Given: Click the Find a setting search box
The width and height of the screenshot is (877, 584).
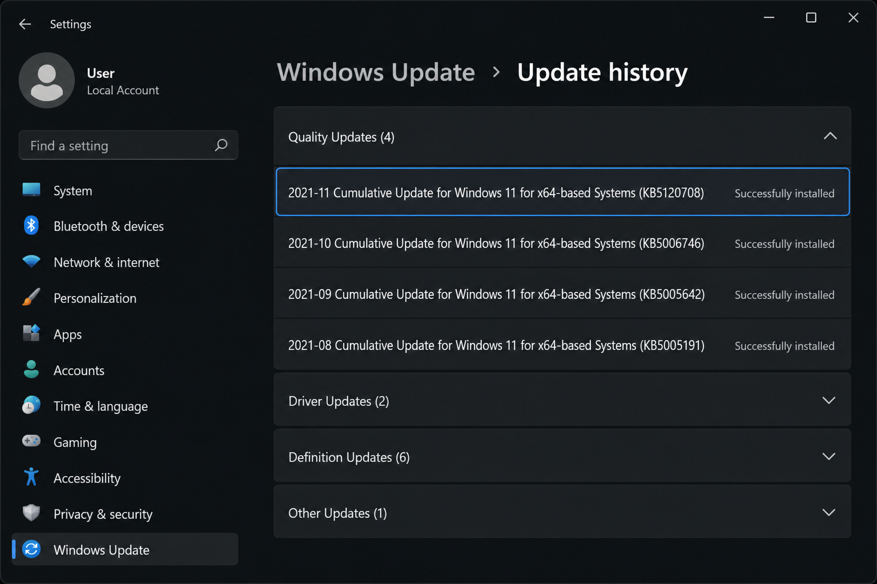Looking at the screenshot, I should coord(128,145).
